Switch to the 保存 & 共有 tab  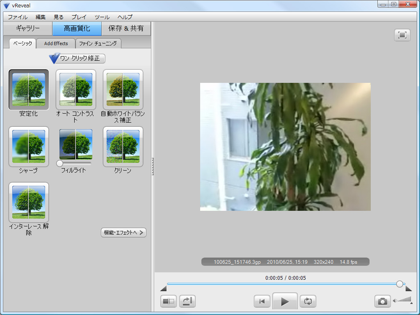(x=126, y=29)
